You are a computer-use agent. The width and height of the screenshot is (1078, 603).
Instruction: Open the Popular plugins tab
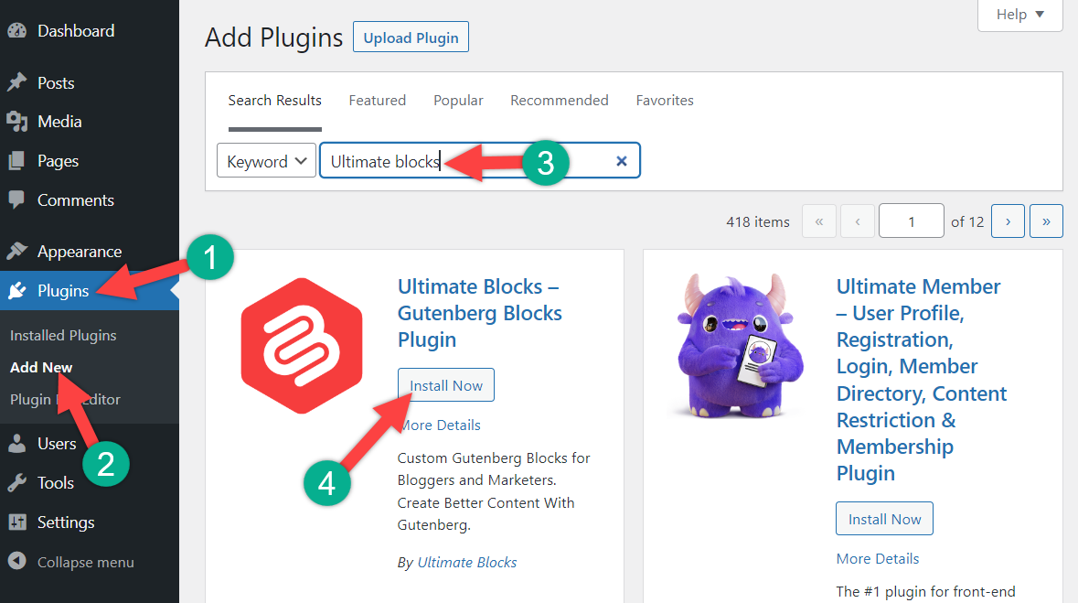pyautogui.click(x=459, y=101)
